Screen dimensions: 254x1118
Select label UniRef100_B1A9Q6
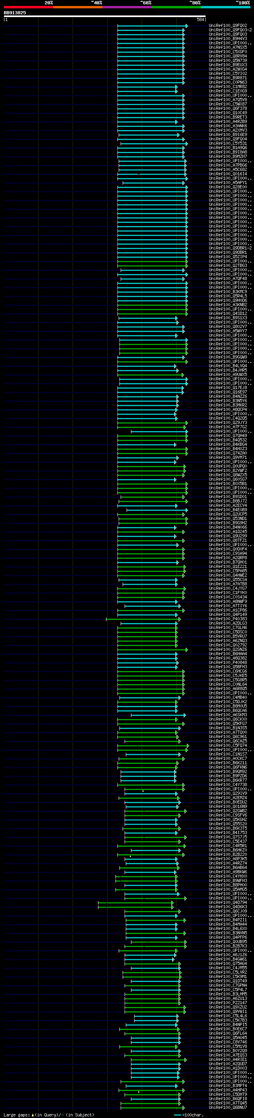tap(228, 148)
